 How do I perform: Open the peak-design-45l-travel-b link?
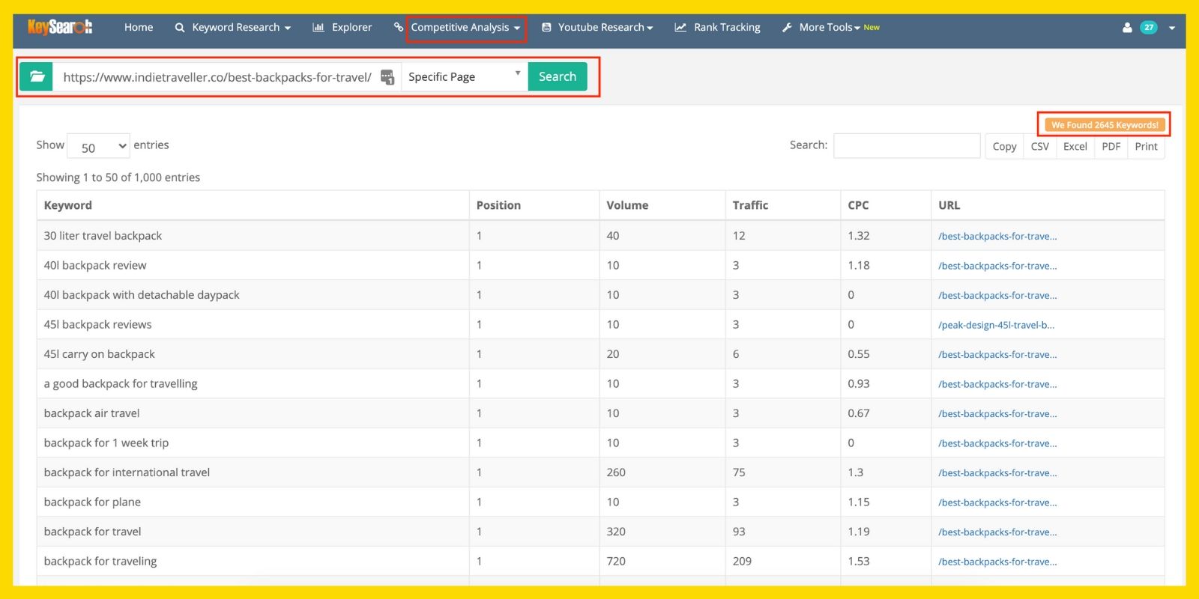tap(996, 325)
